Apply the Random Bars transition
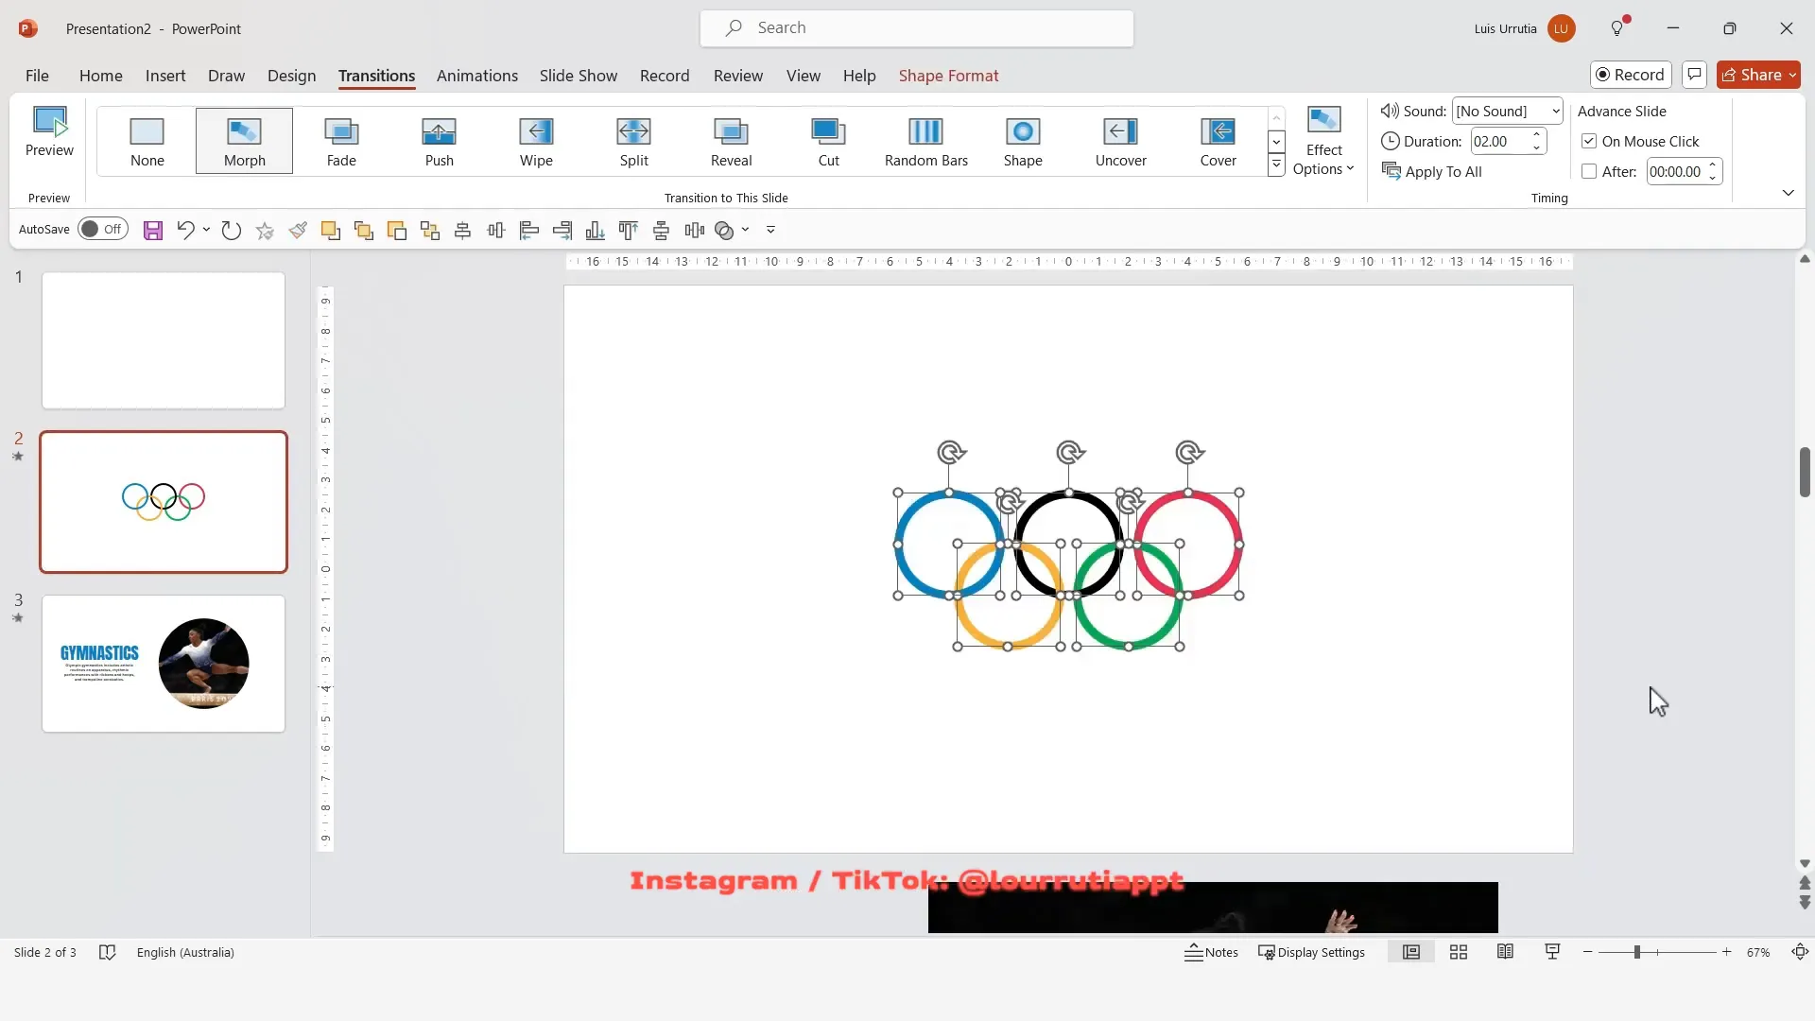Image resolution: width=1815 pixels, height=1021 pixels. point(925,141)
